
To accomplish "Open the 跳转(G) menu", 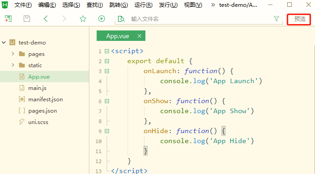I will [119, 5].
